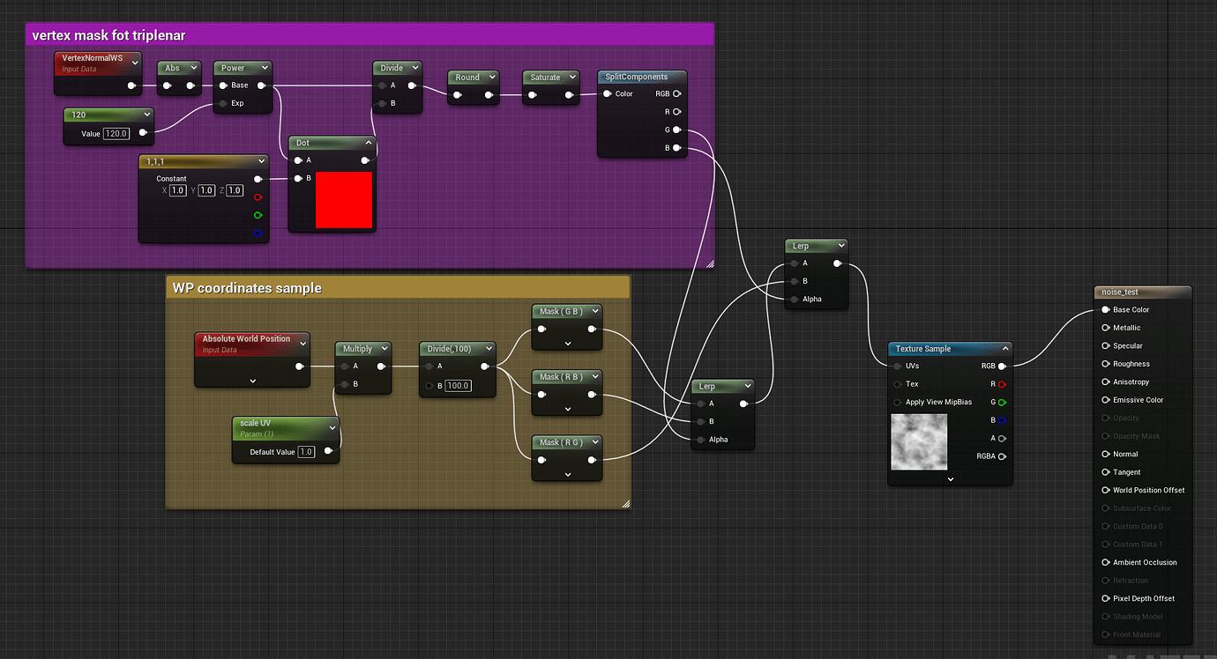Viewport: 1217px width, 659px height.
Task: Select the noise_test material output node title
Action: (x=1120, y=292)
